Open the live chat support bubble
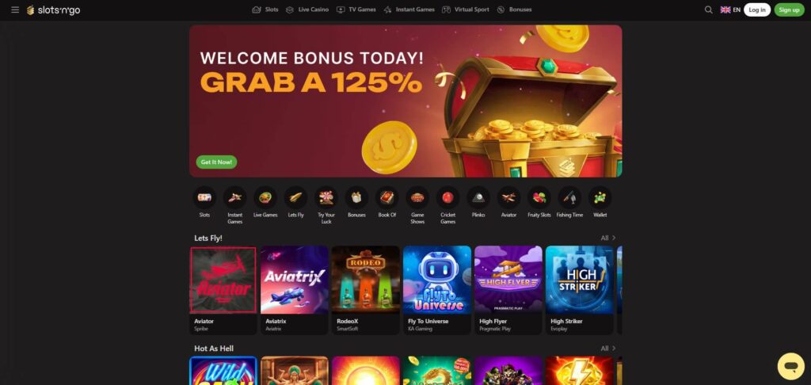This screenshot has width=811, height=385. [x=791, y=366]
